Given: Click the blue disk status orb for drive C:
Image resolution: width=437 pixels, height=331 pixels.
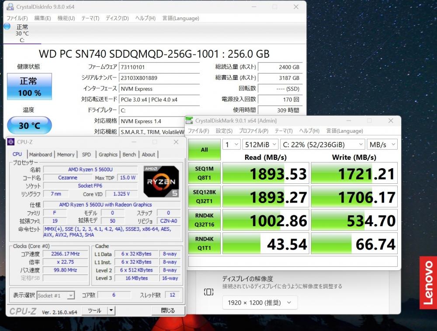Looking at the screenshot, I should point(7,27).
